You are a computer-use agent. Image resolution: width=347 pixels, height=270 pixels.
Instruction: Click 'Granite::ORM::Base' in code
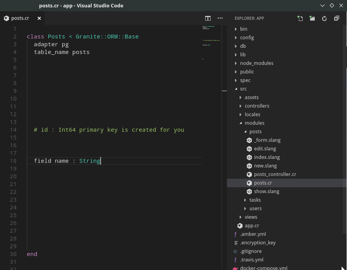[107, 37]
